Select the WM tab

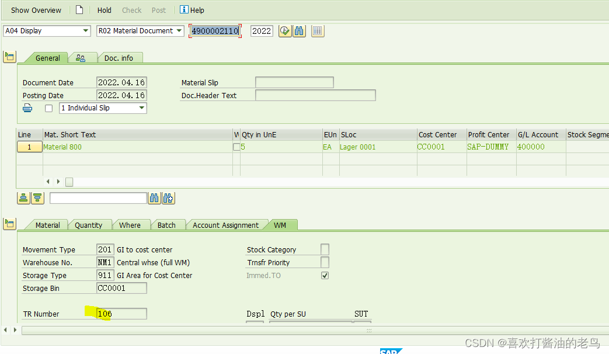(280, 225)
